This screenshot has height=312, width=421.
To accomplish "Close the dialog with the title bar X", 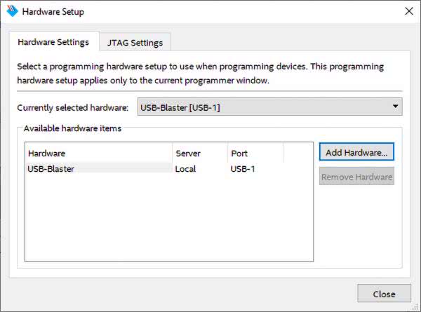I will click(x=409, y=11).
